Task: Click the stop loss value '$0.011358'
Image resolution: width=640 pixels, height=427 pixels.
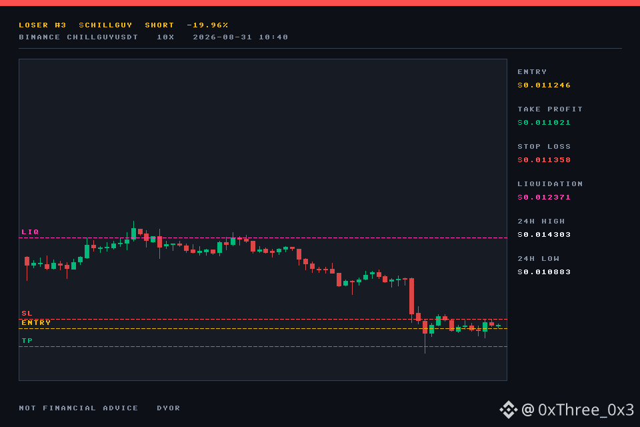Action: coord(544,159)
